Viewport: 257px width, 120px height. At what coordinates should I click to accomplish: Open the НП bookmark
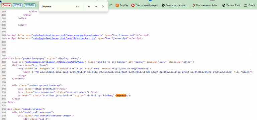coord(111,5)
